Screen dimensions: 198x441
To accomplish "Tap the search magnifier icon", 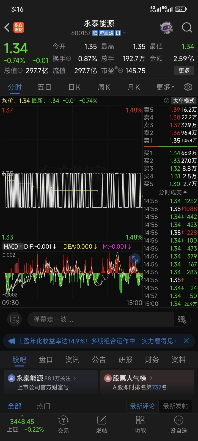I will (187, 28).
